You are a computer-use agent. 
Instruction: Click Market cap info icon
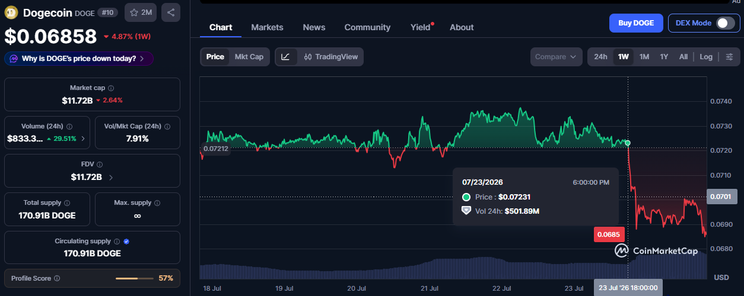click(x=111, y=88)
